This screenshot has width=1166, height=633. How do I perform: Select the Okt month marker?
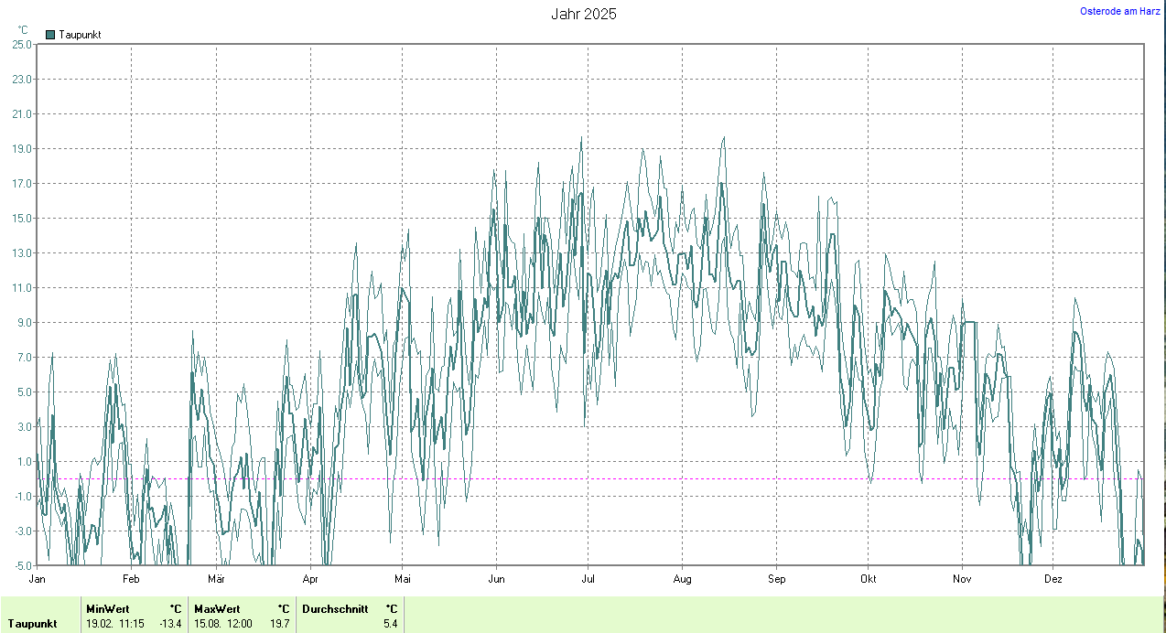click(869, 579)
